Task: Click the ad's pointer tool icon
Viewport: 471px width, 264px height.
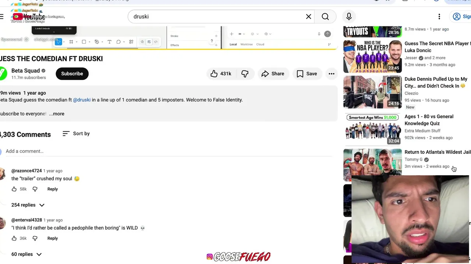Action: pos(58,42)
